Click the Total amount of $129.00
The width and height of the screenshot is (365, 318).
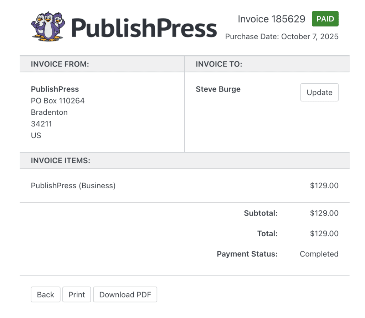click(x=324, y=233)
